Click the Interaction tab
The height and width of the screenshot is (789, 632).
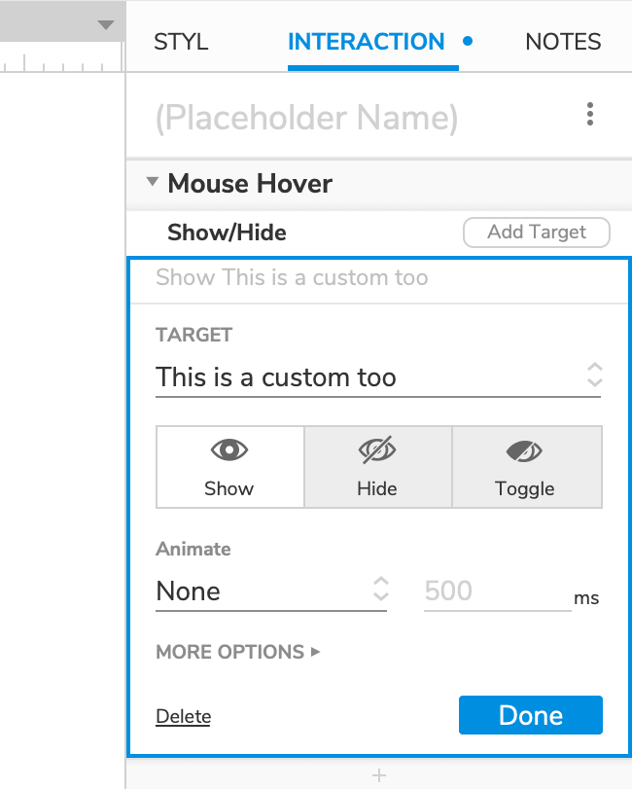click(367, 42)
